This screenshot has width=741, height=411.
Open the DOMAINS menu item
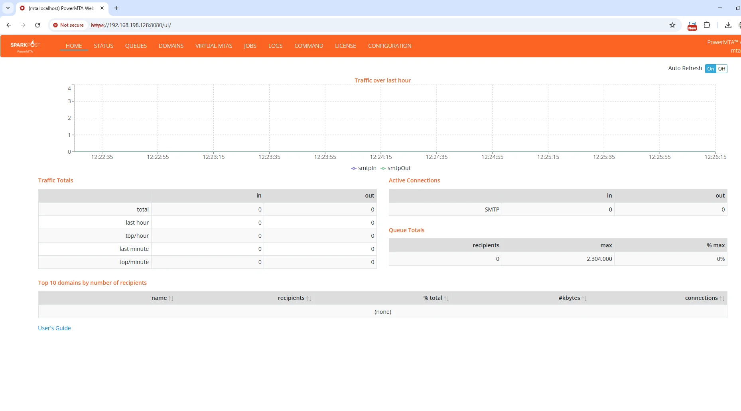(171, 46)
